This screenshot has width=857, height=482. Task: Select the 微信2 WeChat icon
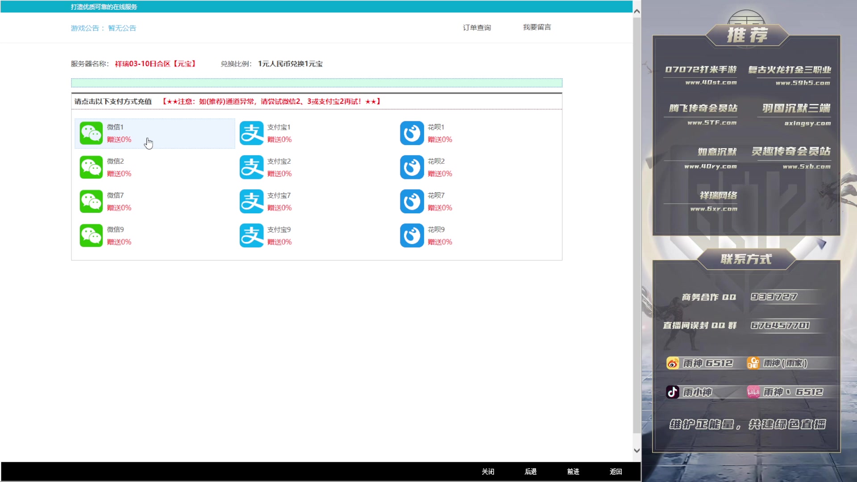[91, 167]
